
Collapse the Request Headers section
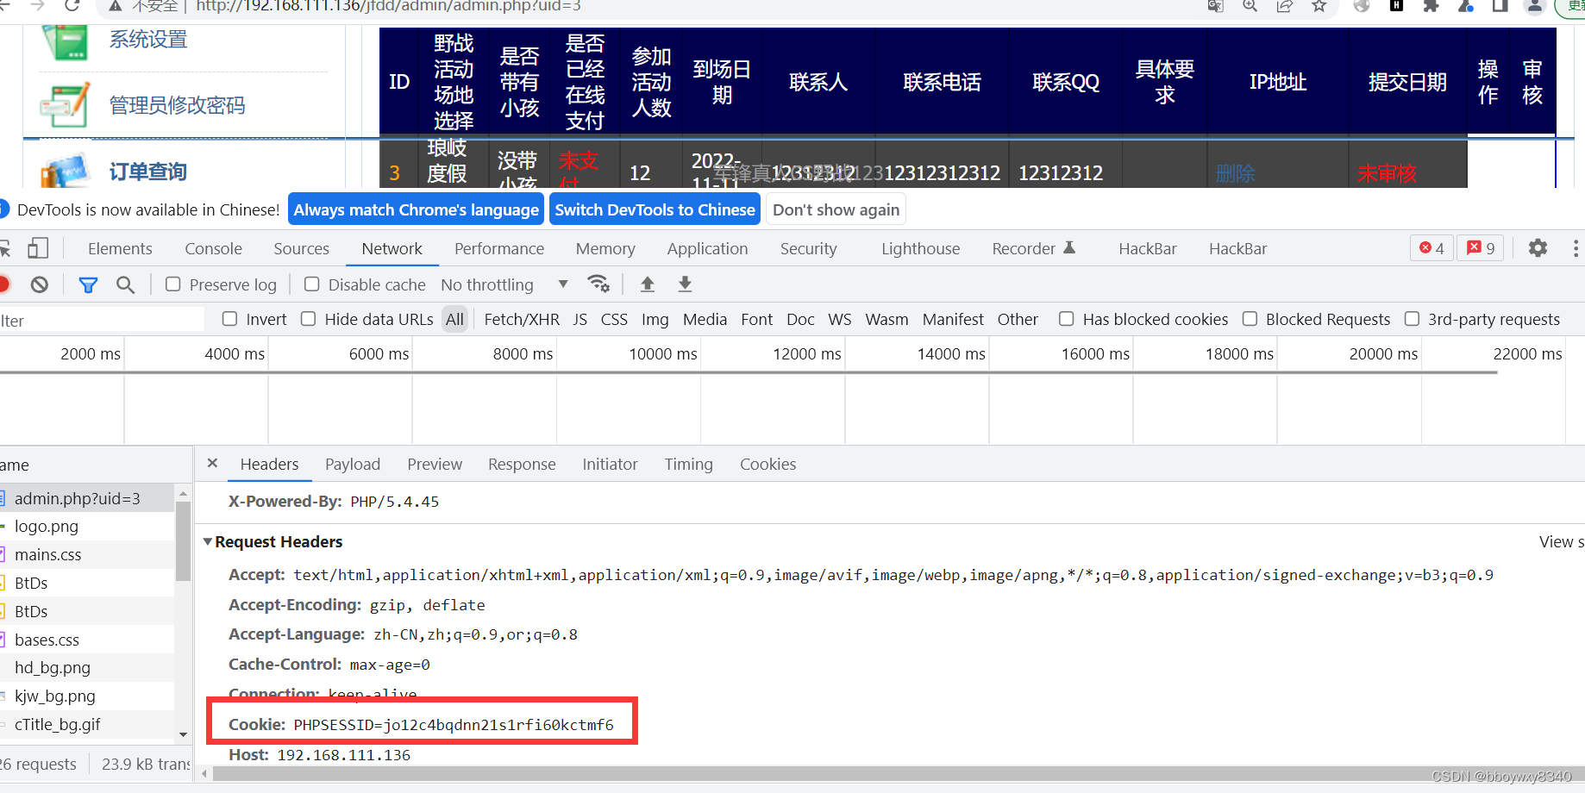208,541
